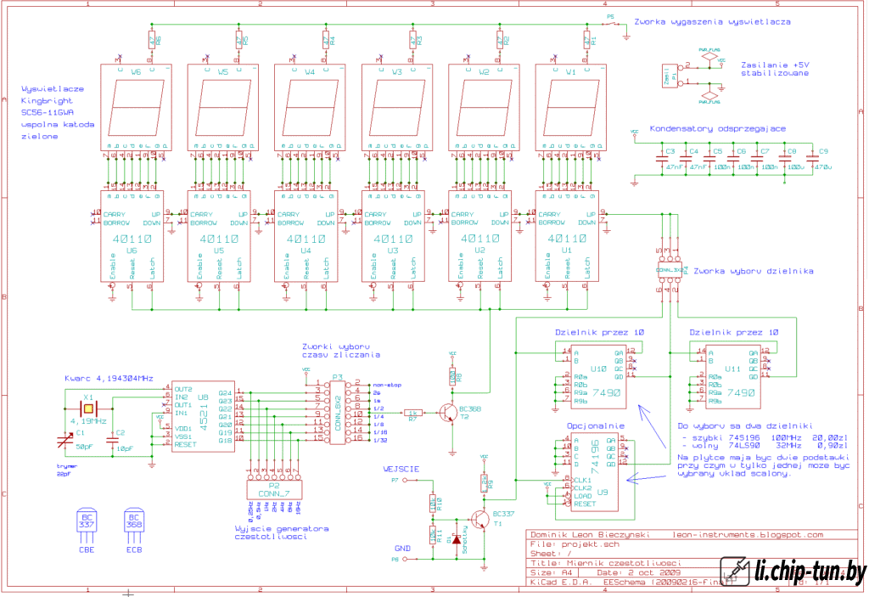Screen dimensions: 869x597
Task: Select resistor R9 above transistor T1
Action: 484,482
